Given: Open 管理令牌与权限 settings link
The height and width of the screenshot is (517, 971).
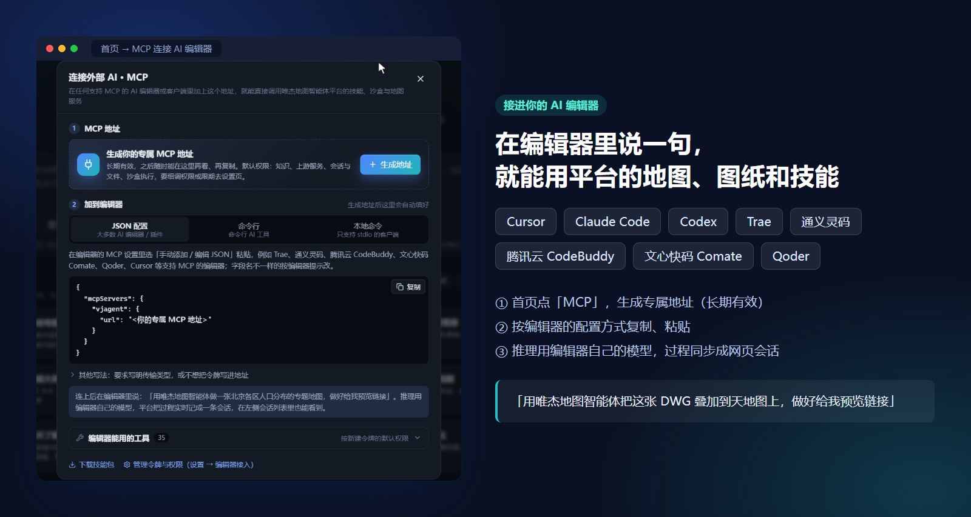Looking at the screenshot, I should 189,465.
